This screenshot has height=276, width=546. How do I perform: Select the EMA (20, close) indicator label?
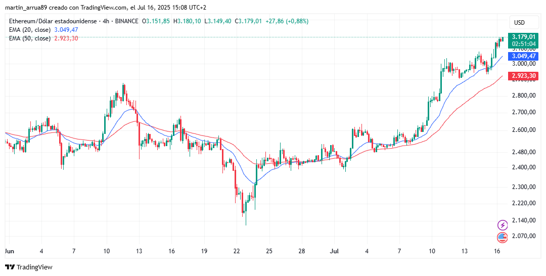pyautogui.click(x=30, y=30)
